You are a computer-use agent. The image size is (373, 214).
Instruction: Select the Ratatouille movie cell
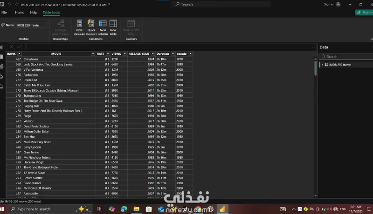(x=59, y=194)
